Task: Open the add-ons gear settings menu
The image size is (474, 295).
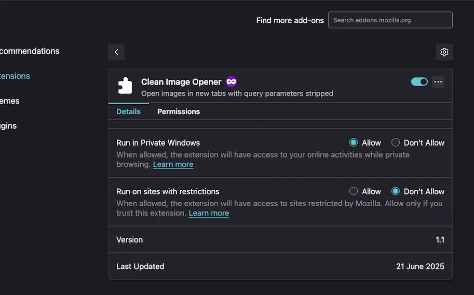Action: coord(444,52)
